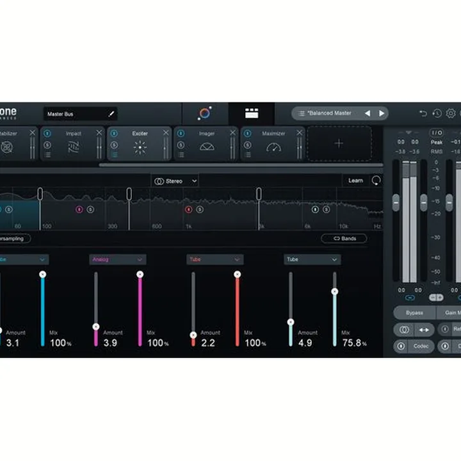Edit the Master Bus name with pencil icon
461x461 pixels.
click(x=111, y=114)
